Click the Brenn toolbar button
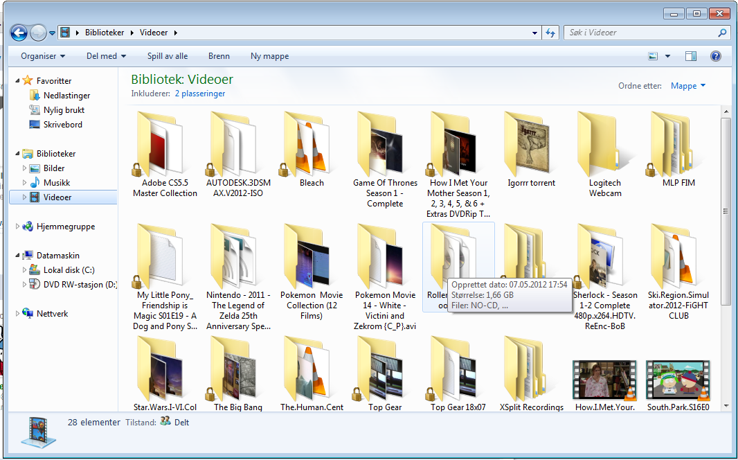The width and height of the screenshot is (738, 460). click(x=219, y=56)
